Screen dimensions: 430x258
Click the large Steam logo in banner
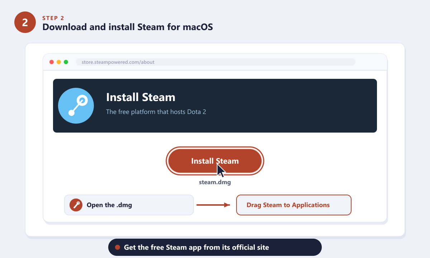coord(76,106)
